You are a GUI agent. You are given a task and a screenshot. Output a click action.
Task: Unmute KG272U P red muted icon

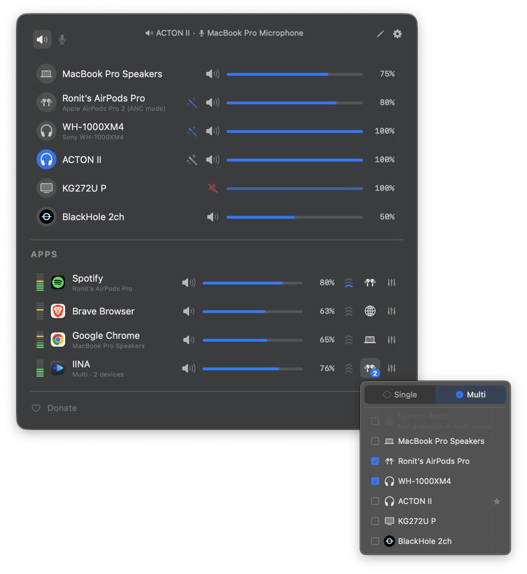[x=213, y=188]
